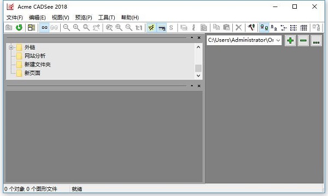
Task: Expand the 外链 folder tree node
Action: point(11,47)
